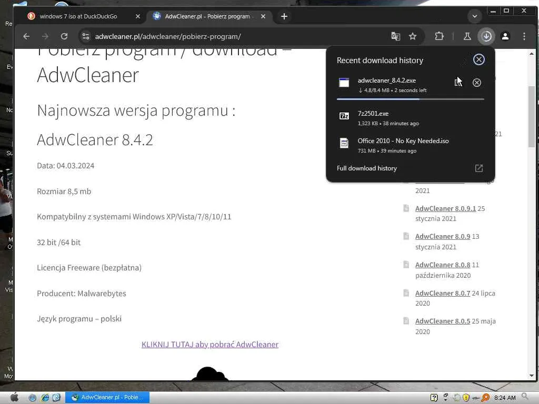This screenshot has height=404, width=539.
Task: Click the scrollbar down arrow
Action: tap(532, 376)
